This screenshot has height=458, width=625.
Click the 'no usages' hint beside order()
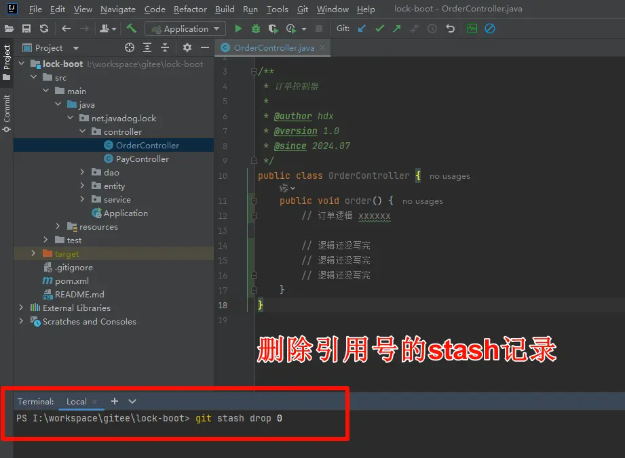(423, 201)
